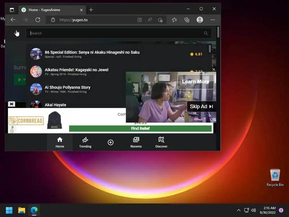This screenshot has width=289, height=217.
Task: Open the clock showing 2:15 AM
Action: coord(268,210)
